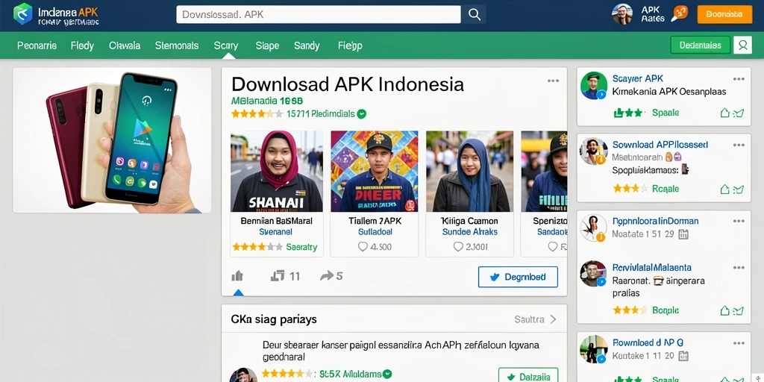The width and height of the screenshot is (764, 382).
Task: Like the Tiallem 2APK card heart
Action: coord(363,247)
